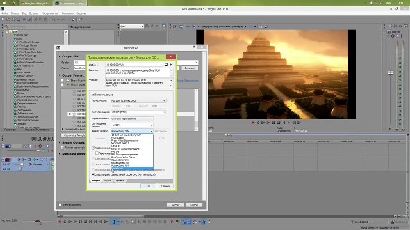Click the red marker flag icon on timeline toolbar
Screen dimensions: 410x230
coord(172,222)
